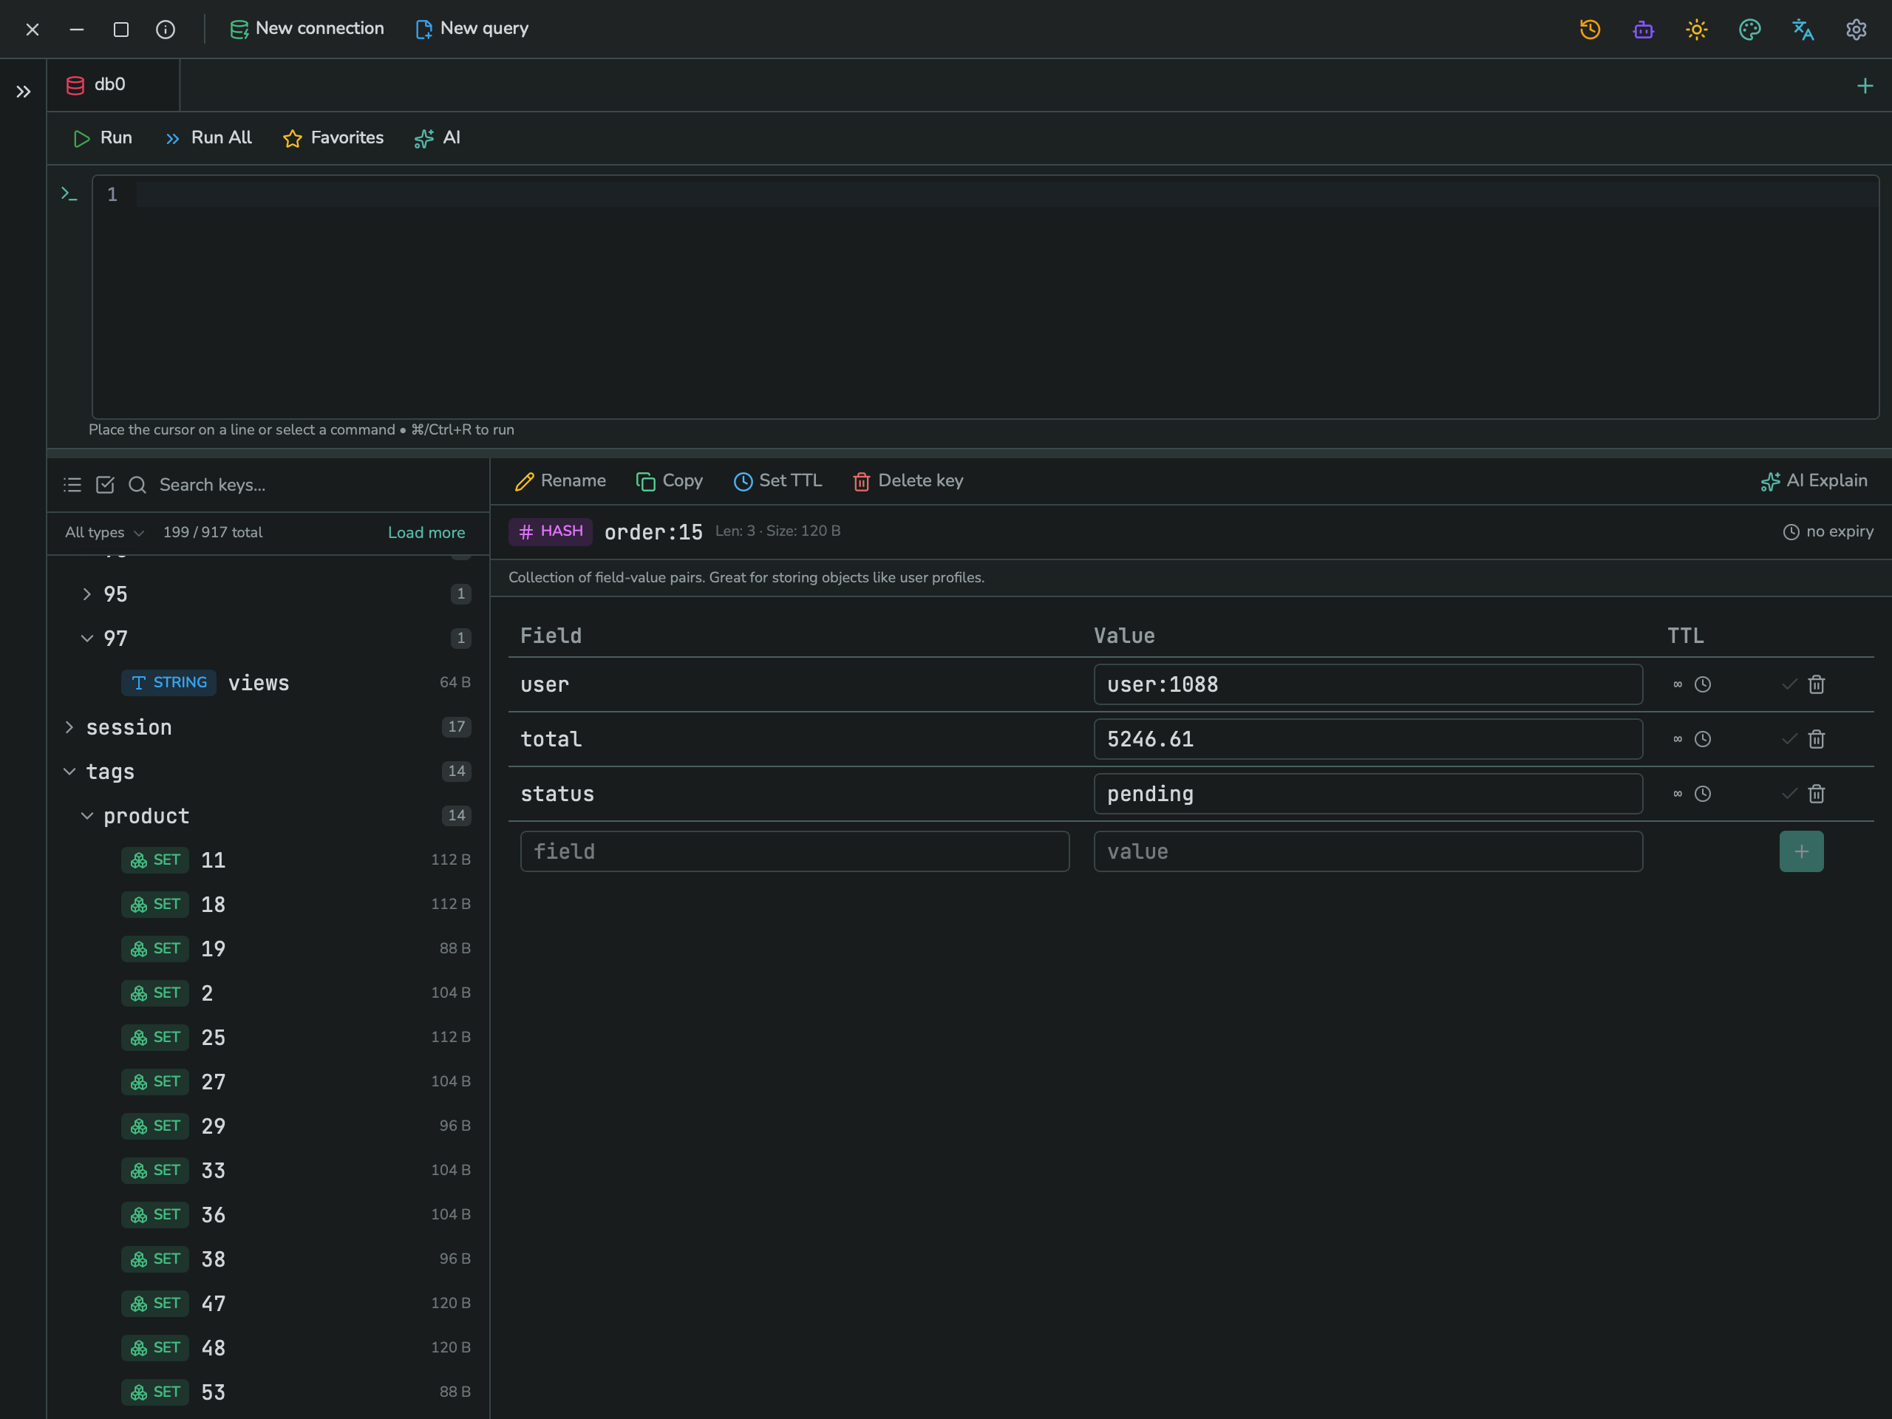Open settings gear icon
This screenshot has width=1892, height=1419.
pos(1855,29)
